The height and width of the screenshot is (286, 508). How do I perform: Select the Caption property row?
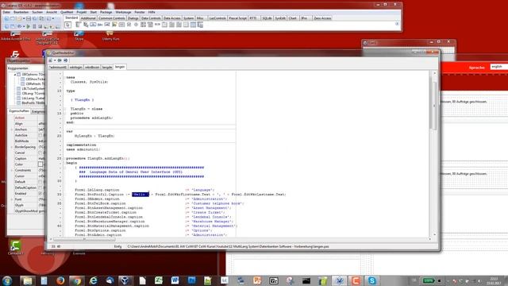[26, 159]
